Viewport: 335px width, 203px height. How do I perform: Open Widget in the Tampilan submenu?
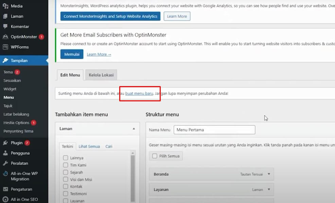click(10, 89)
